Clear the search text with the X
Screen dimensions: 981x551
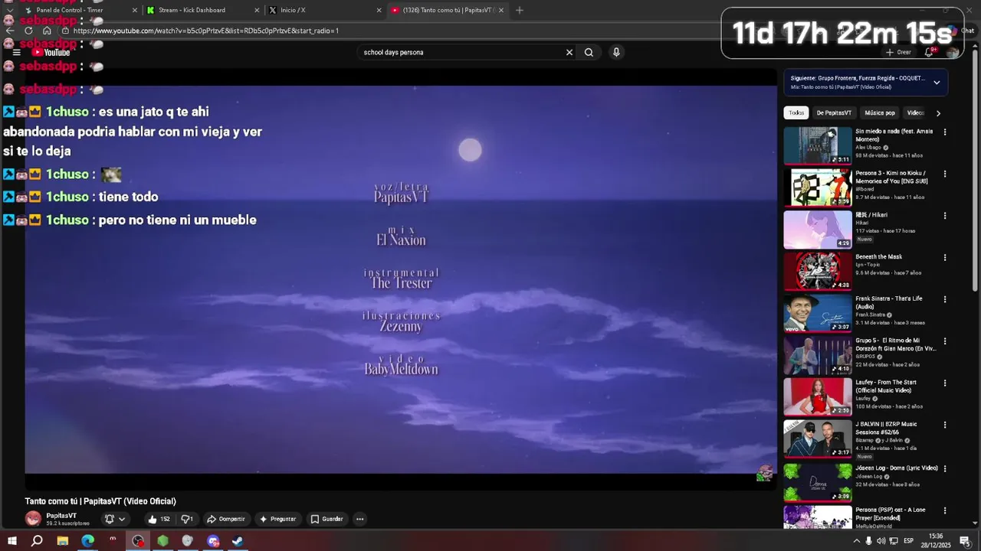tap(569, 52)
